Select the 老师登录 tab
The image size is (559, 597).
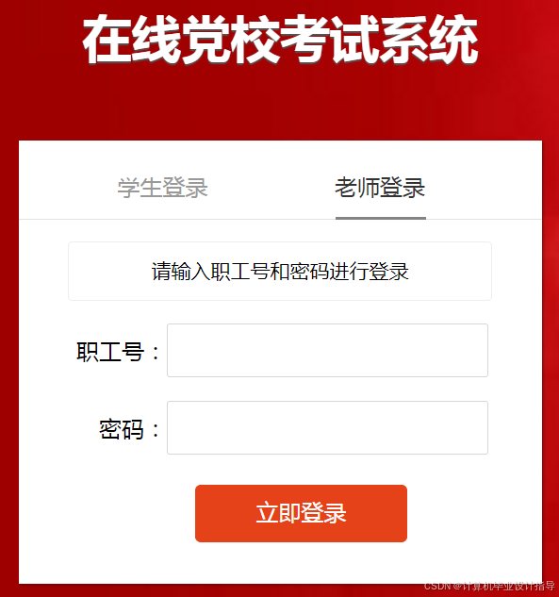coord(380,188)
